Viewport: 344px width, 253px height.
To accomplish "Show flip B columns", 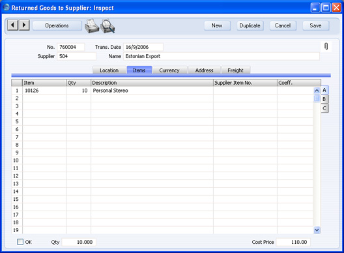I will 324,99.
